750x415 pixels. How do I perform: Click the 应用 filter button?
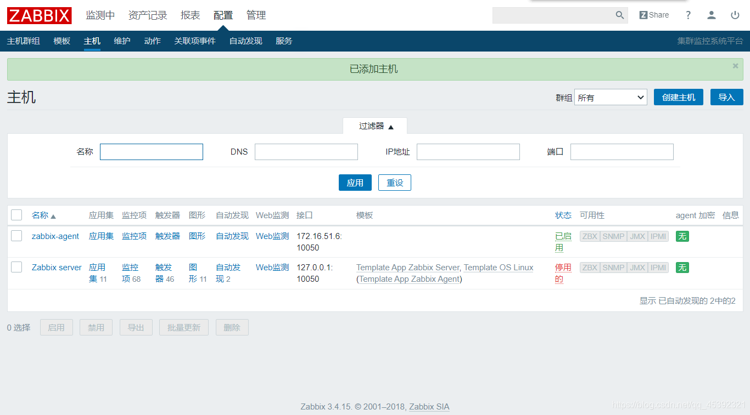pos(355,183)
